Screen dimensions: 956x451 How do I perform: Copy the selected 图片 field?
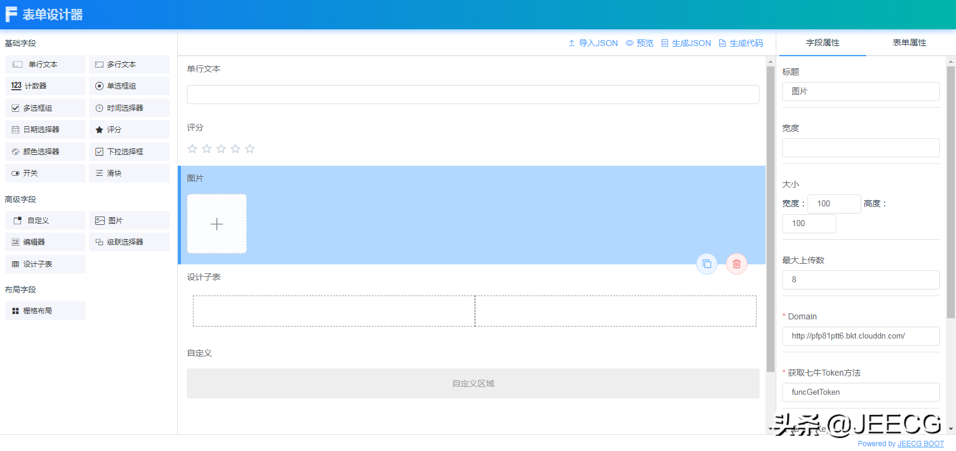707,264
